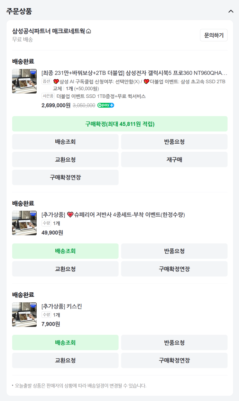239x401 pixels.
Task: Request return for 슈페리어 저반사 film set
Action: click(x=174, y=251)
